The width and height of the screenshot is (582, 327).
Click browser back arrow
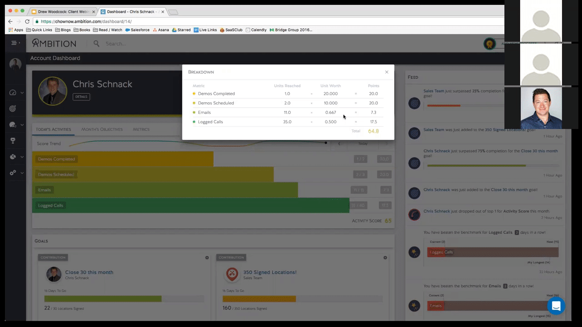[10, 21]
